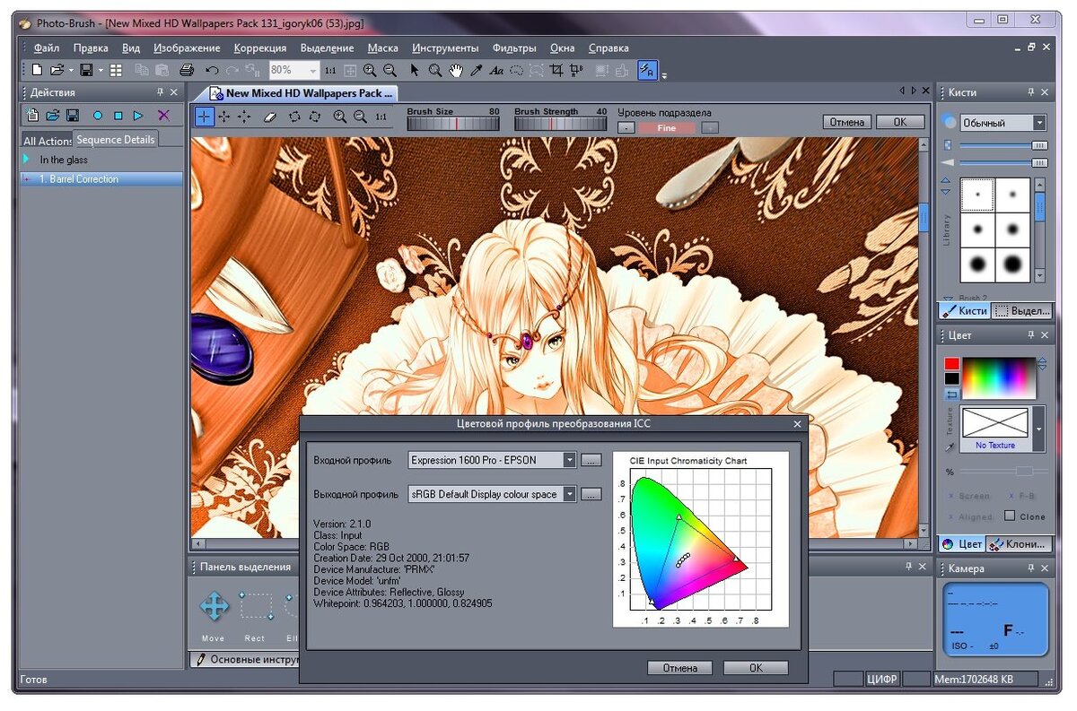1077x711 pixels.
Task: Click the Play action triangle icon
Action: coord(138,116)
